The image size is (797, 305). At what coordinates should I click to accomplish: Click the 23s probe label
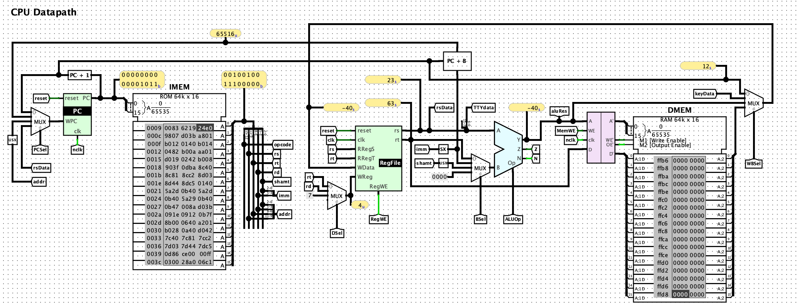click(x=383, y=80)
